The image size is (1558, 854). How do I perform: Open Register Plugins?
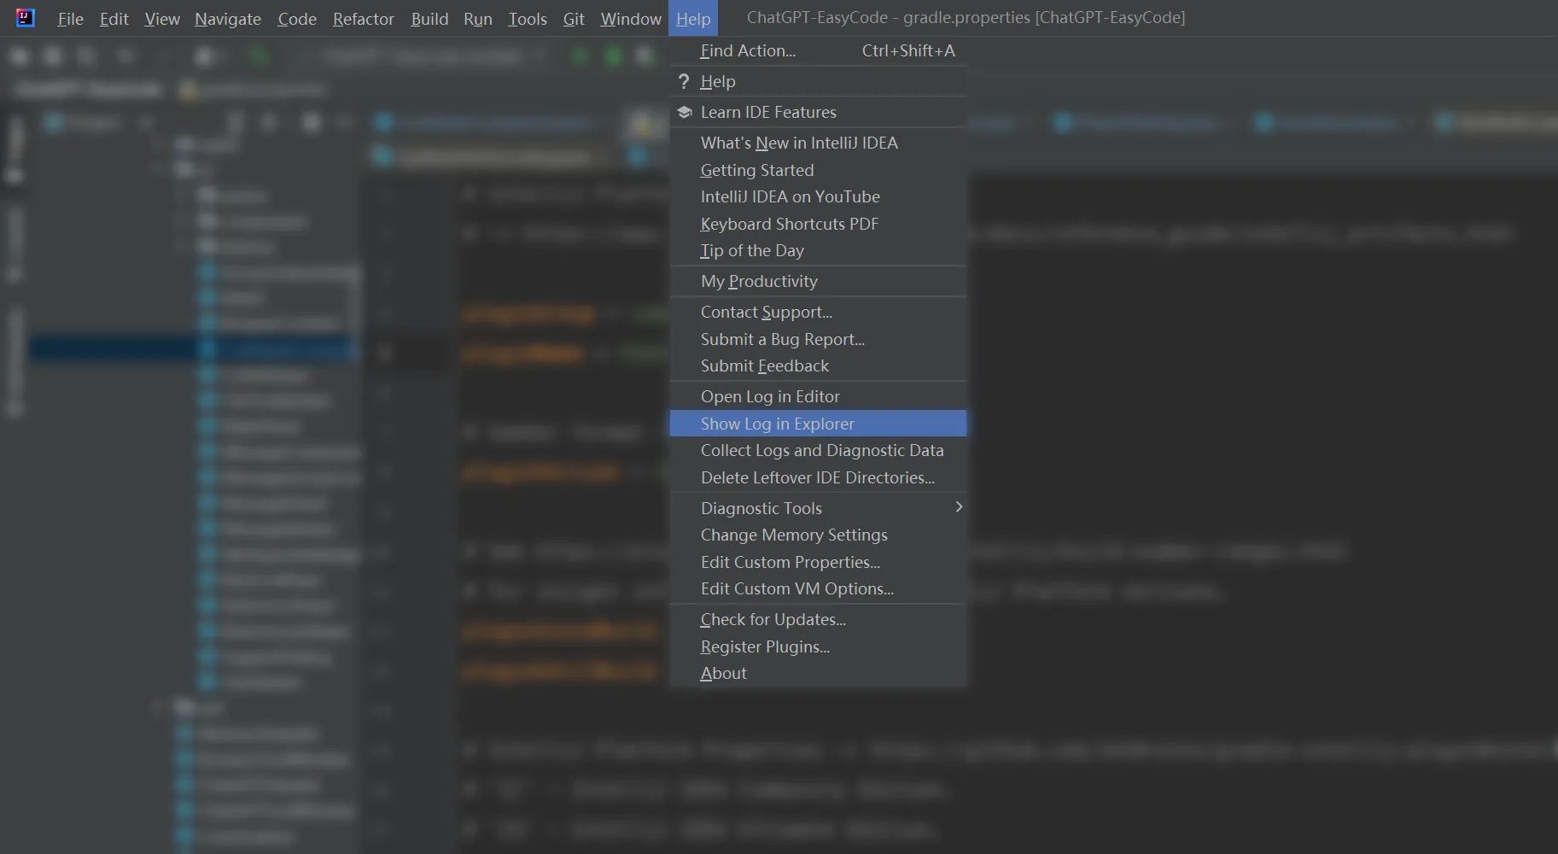[818, 646]
